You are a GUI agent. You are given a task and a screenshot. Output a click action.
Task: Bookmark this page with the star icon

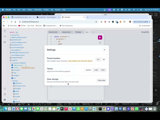click(96, 22)
